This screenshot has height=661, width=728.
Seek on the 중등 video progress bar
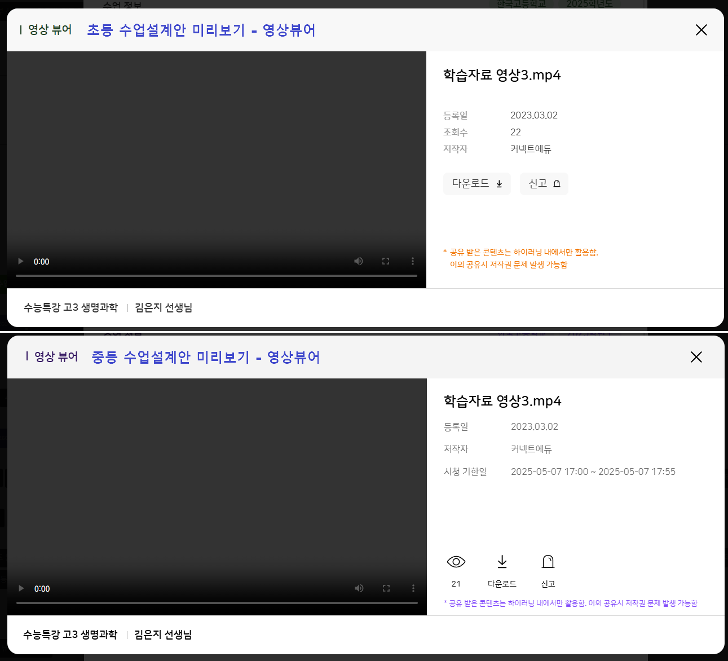pos(217,603)
